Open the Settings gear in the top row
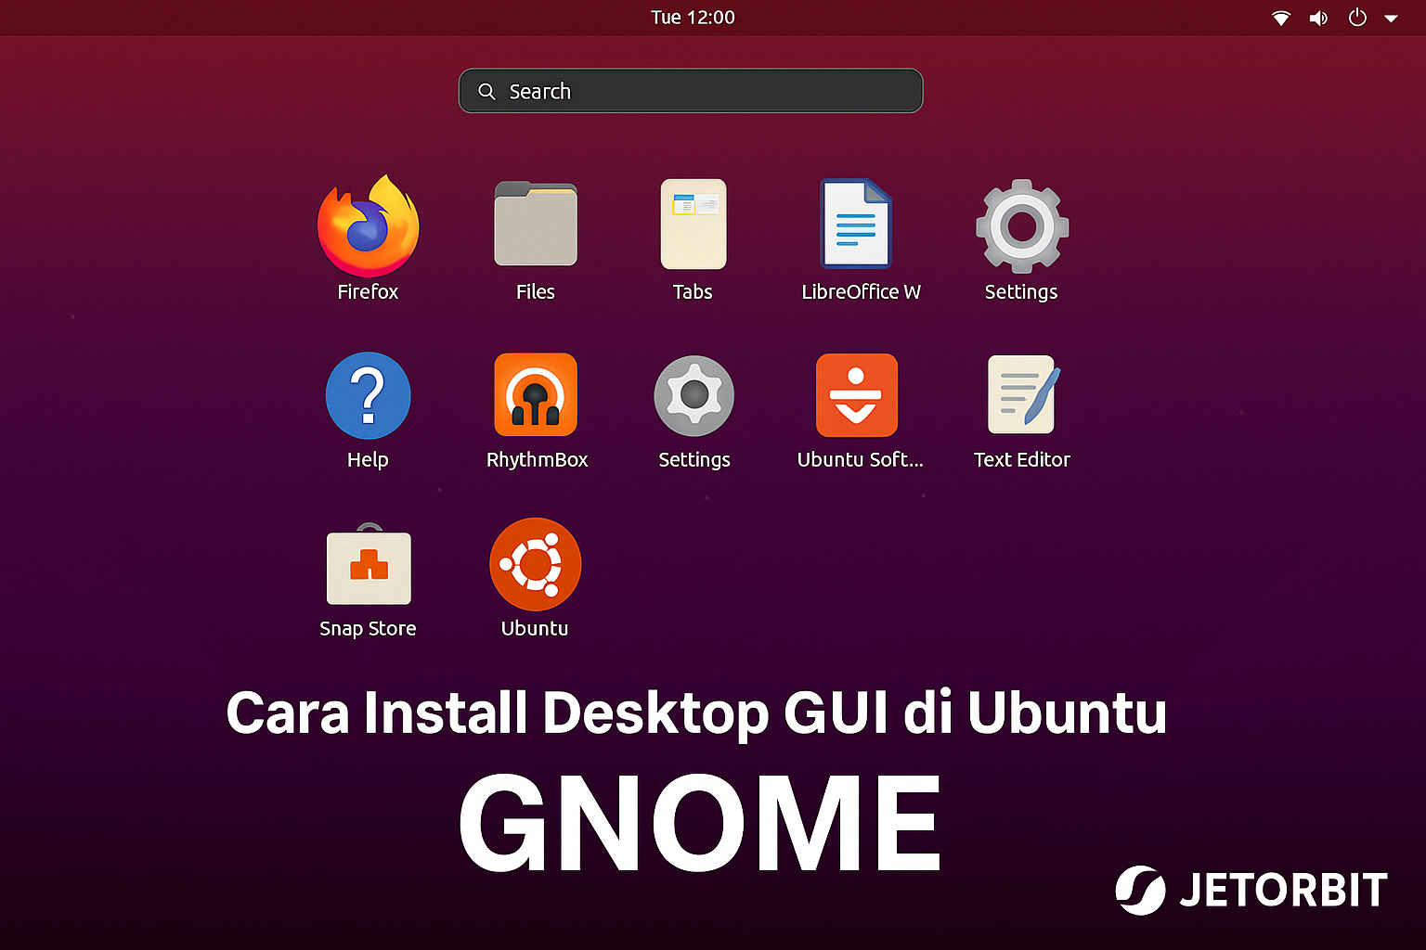The height and width of the screenshot is (950, 1426). [x=1021, y=224]
